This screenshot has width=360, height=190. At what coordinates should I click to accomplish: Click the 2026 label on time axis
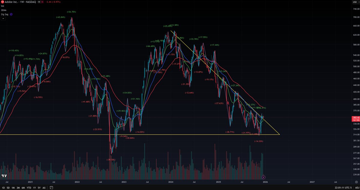click(265, 182)
